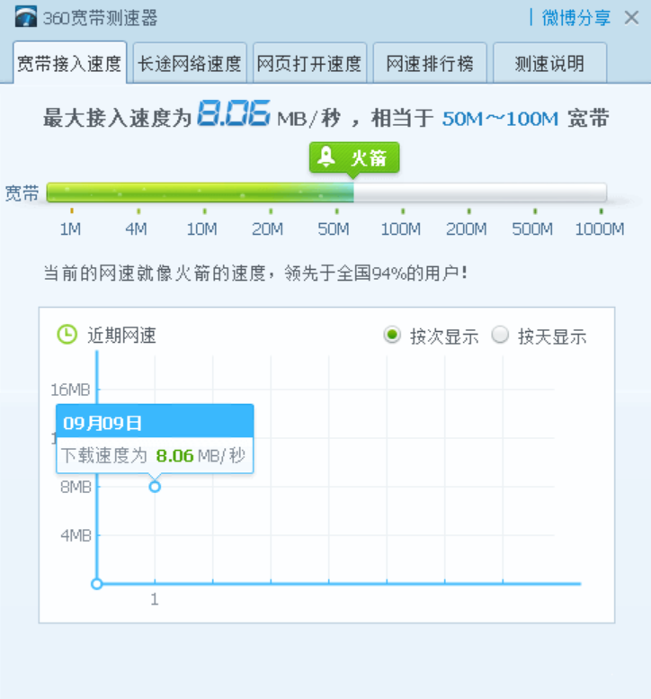Click the chart data point at 8MB
The height and width of the screenshot is (699, 651).
tap(155, 487)
